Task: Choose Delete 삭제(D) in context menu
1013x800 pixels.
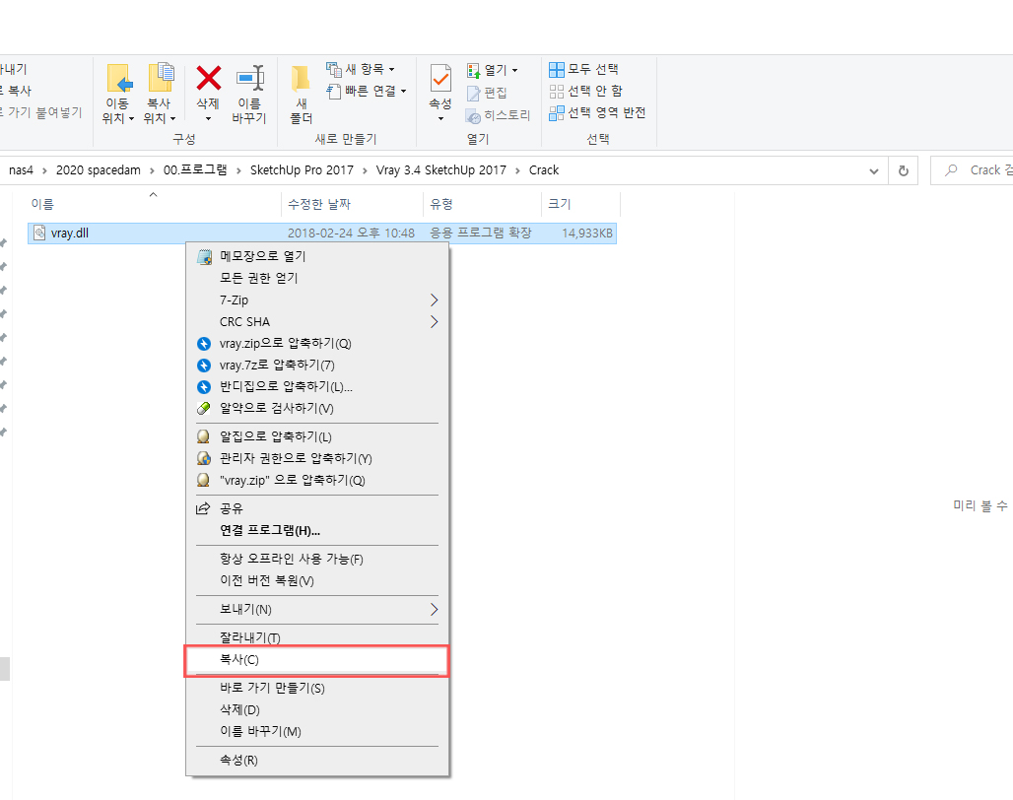Action: tap(317, 710)
